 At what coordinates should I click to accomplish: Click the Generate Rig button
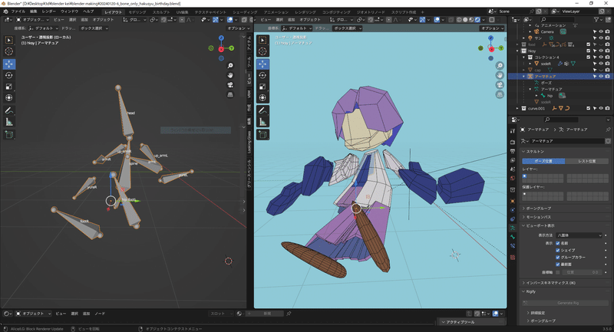pos(566,303)
